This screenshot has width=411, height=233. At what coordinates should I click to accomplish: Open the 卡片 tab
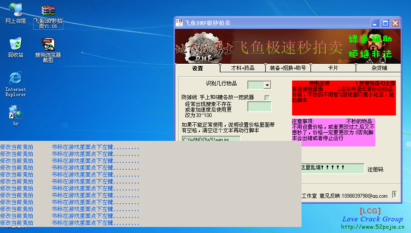point(333,68)
